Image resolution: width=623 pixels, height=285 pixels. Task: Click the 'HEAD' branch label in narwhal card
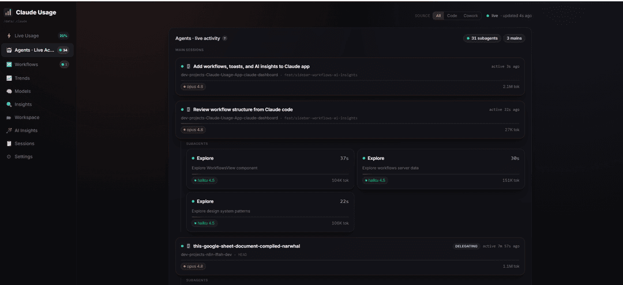(x=242, y=254)
